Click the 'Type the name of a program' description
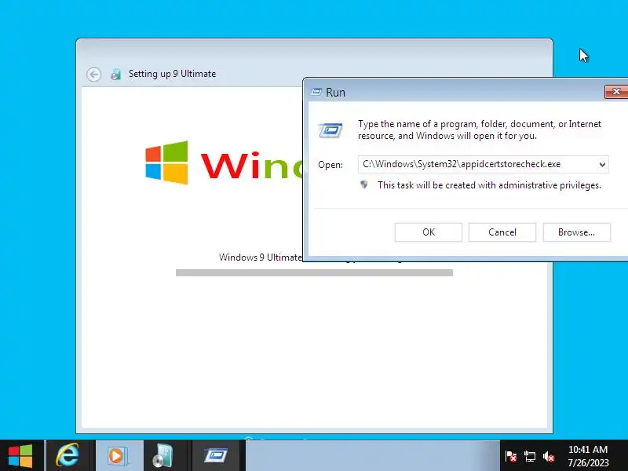 tap(480, 130)
